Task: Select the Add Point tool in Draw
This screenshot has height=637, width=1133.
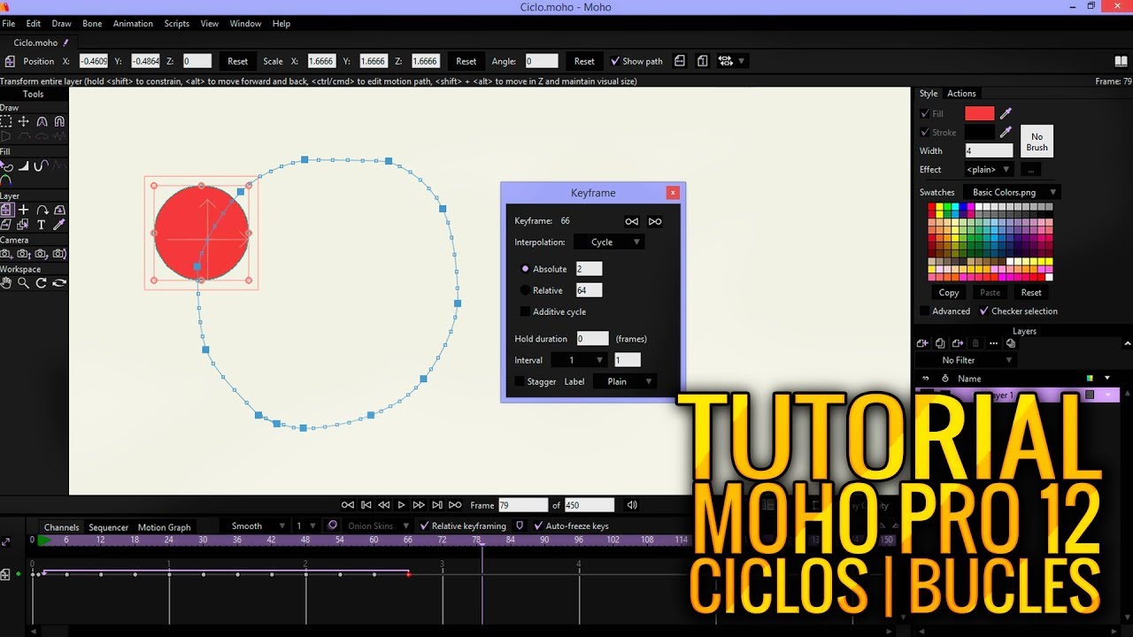Action: (x=42, y=121)
